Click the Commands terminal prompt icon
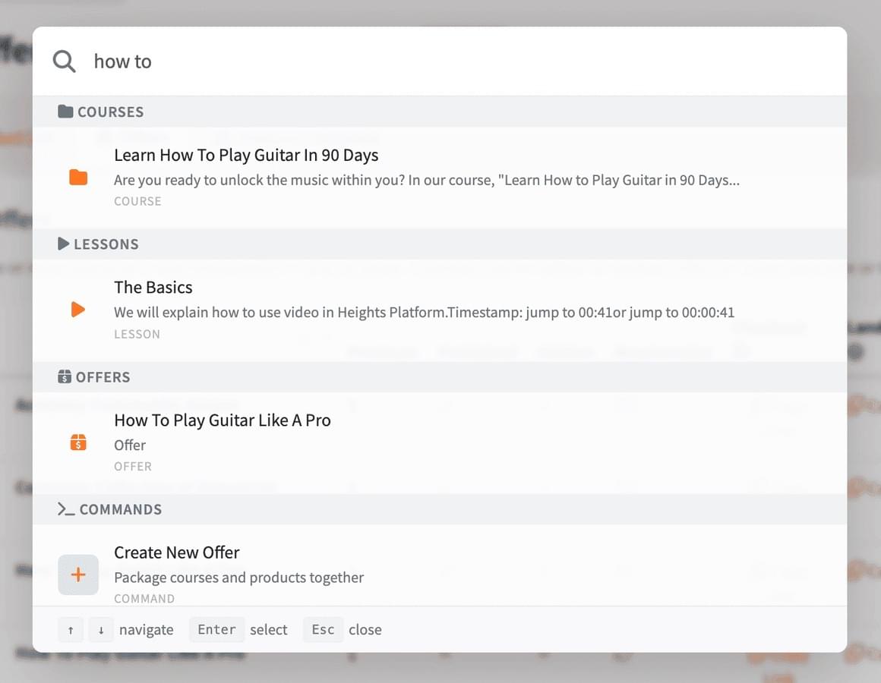This screenshot has height=683, width=881. point(66,509)
